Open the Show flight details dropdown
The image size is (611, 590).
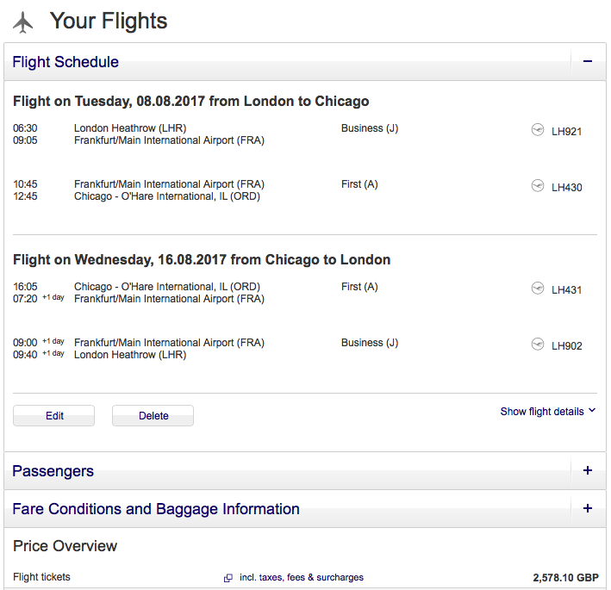click(x=547, y=412)
